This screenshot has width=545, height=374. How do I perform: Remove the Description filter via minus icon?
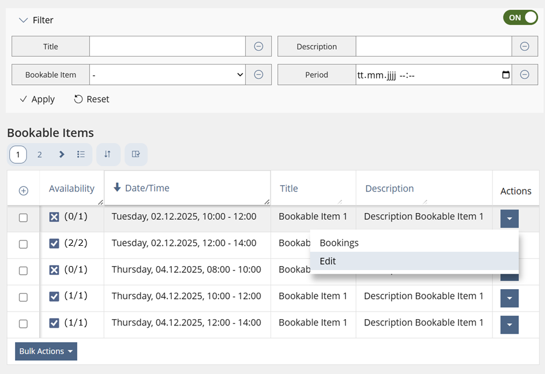(x=525, y=47)
